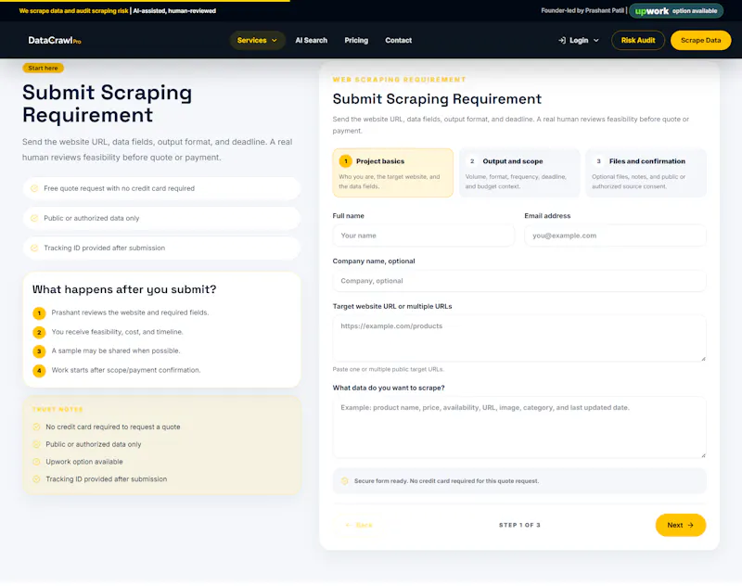Viewport: 742px width, 586px height.
Task: Click step 3 circle sample may be shared
Action: (39, 351)
